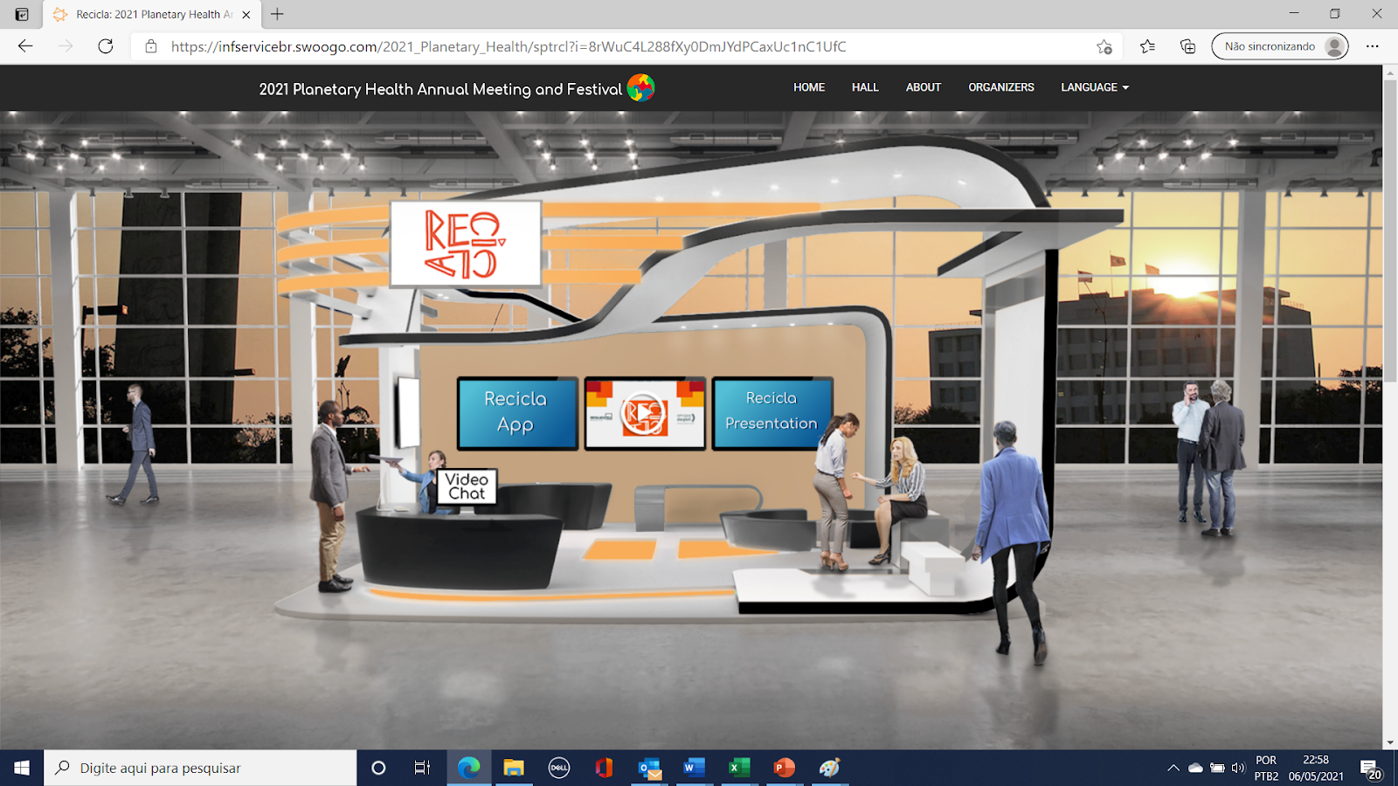This screenshot has height=786, width=1398.
Task: Open Outlook from the taskbar
Action: pos(649,768)
